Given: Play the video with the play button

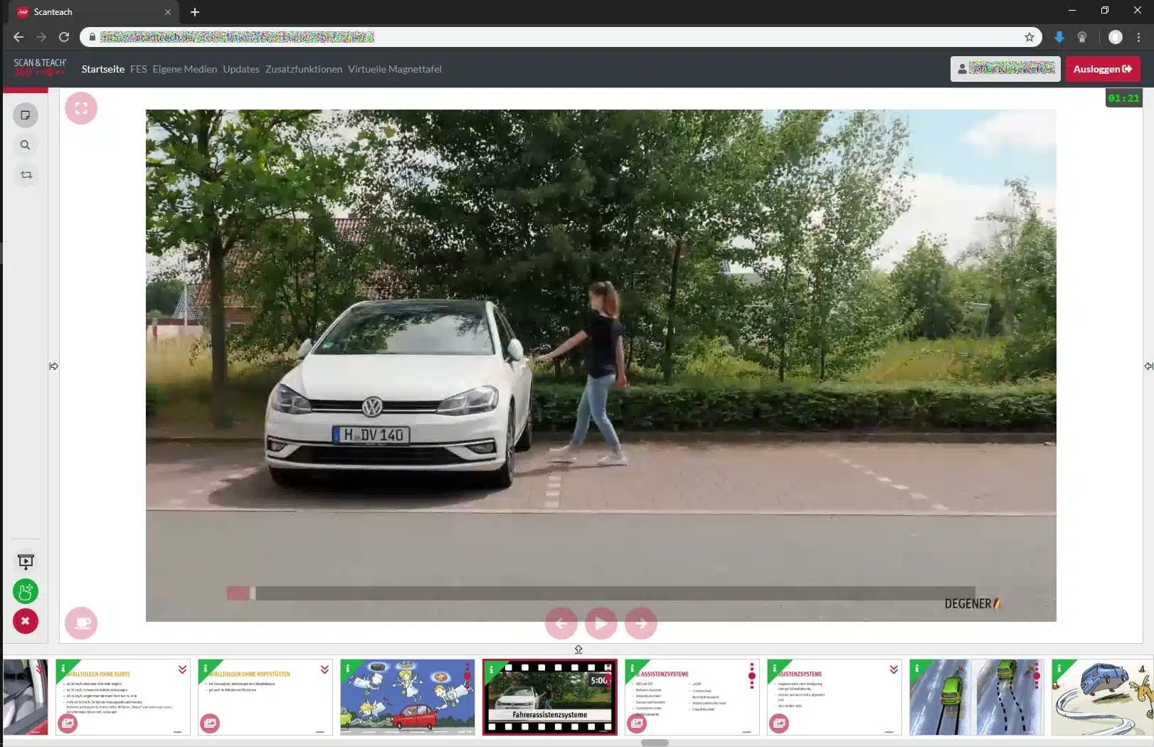Looking at the screenshot, I should coord(600,623).
